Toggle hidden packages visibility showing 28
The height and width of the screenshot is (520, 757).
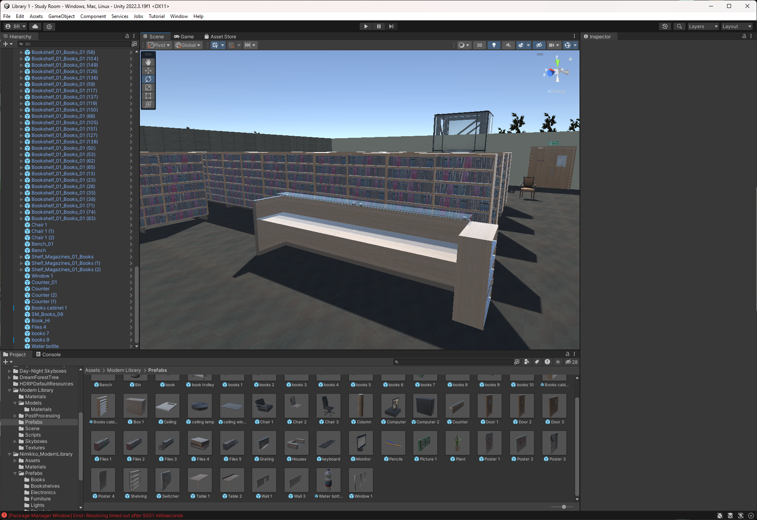572,362
